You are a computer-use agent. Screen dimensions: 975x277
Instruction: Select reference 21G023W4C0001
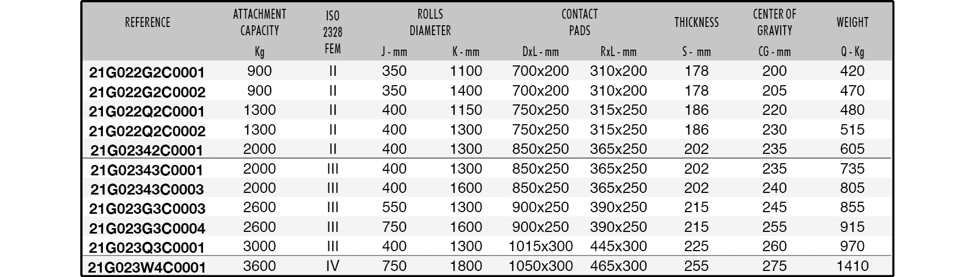click(x=147, y=268)
